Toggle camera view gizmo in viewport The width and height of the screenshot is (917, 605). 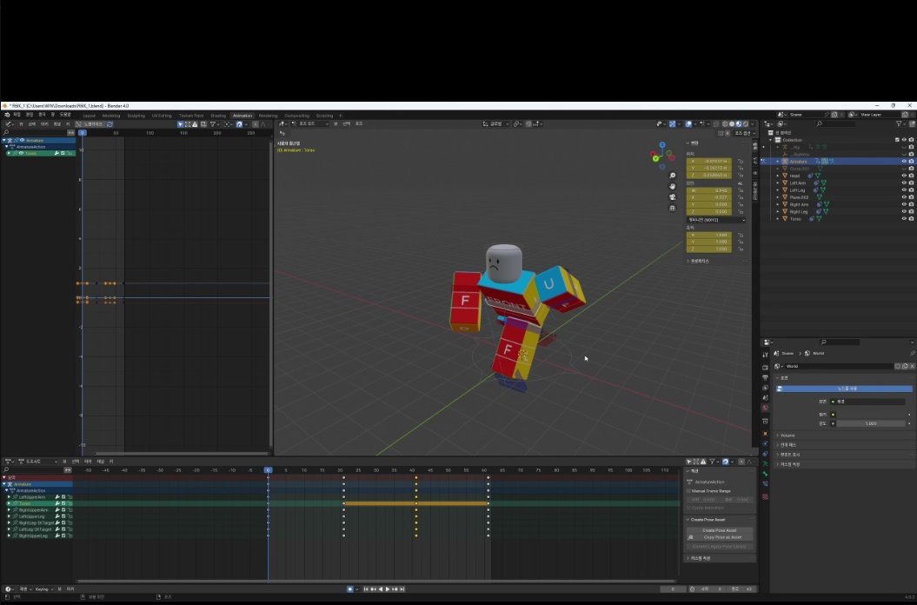tap(673, 196)
